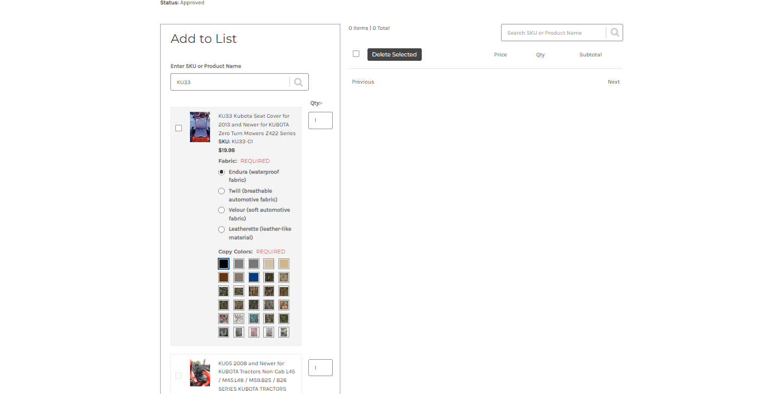Go to the Previous page of items
This screenshot has height=394, width=780.
pyautogui.click(x=363, y=82)
